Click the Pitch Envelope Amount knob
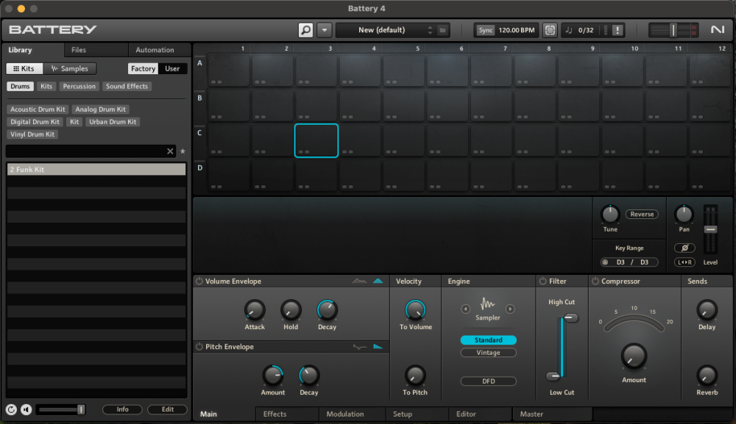The height and width of the screenshot is (424, 736). (x=273, y=376)
